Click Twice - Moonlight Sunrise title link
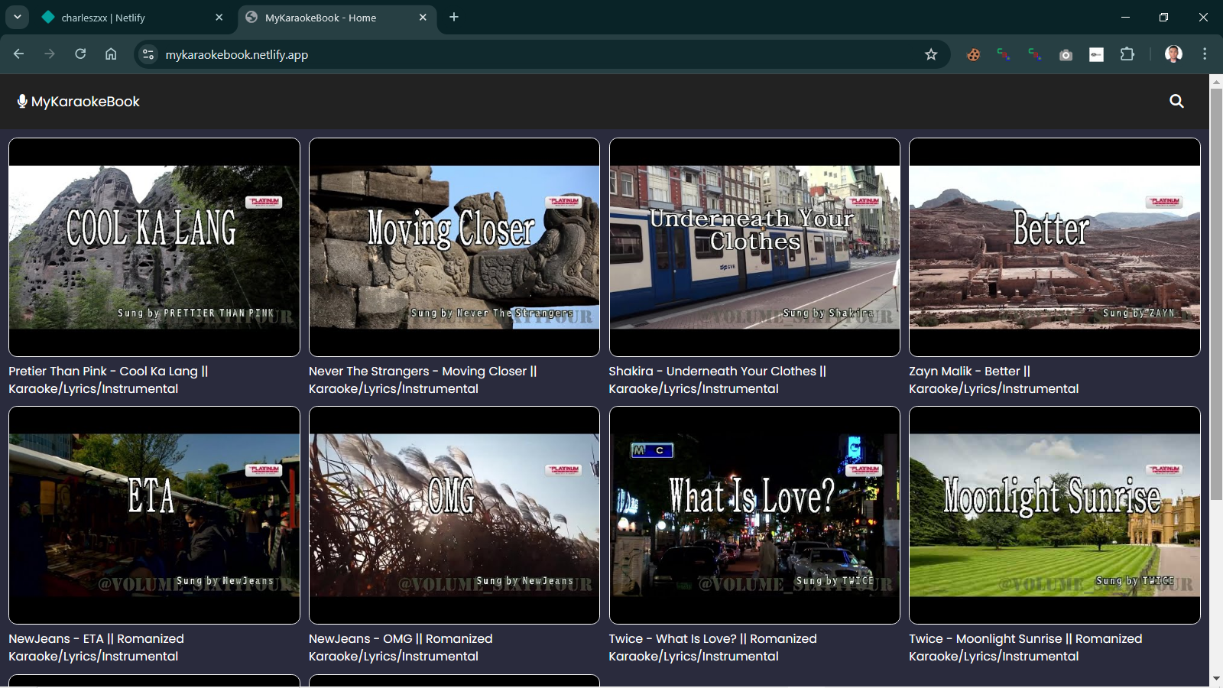The width and height of the screenshot is (1223, 688). (x=1026, y=647)
